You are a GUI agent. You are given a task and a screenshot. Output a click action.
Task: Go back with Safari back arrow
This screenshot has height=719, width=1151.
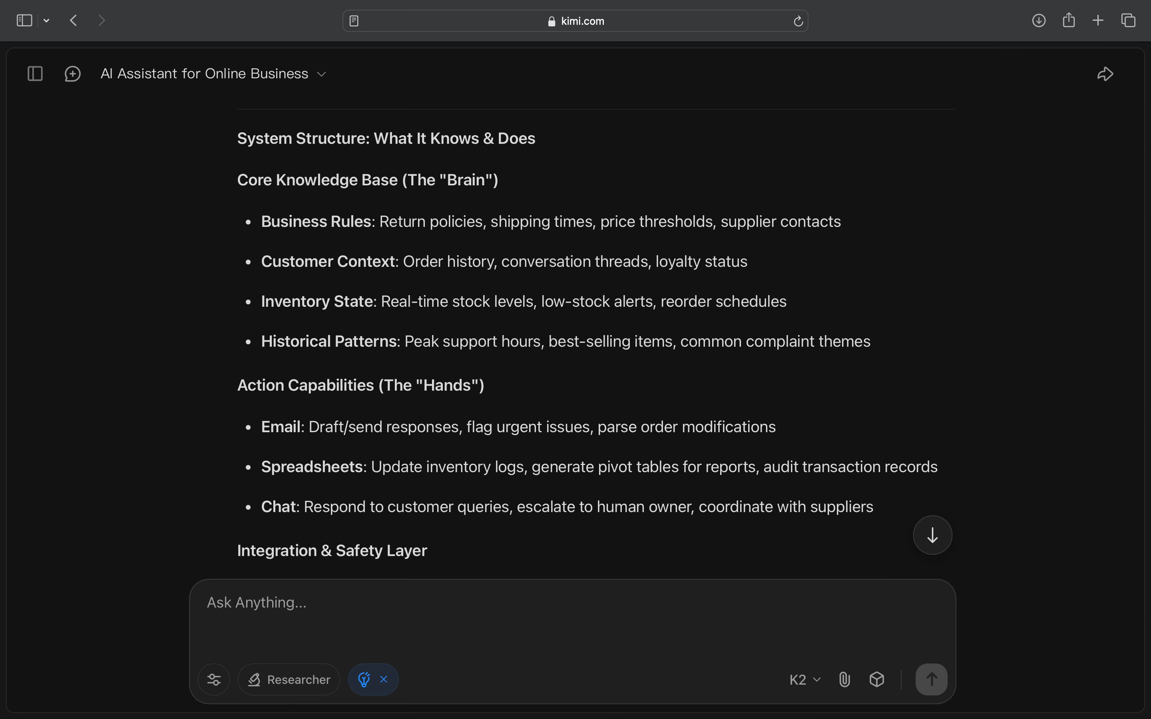click(x=73, y=20)
